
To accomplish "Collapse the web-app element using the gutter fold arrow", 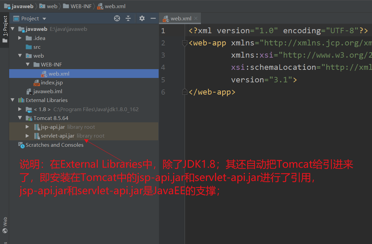I will point(184,43).
